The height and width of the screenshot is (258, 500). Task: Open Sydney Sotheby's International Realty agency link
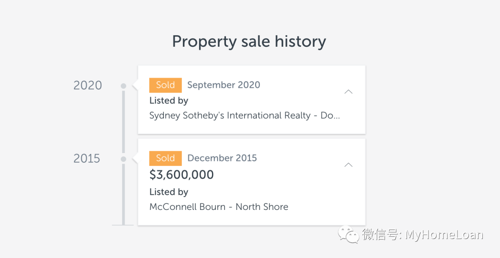(x=244, y=116)
